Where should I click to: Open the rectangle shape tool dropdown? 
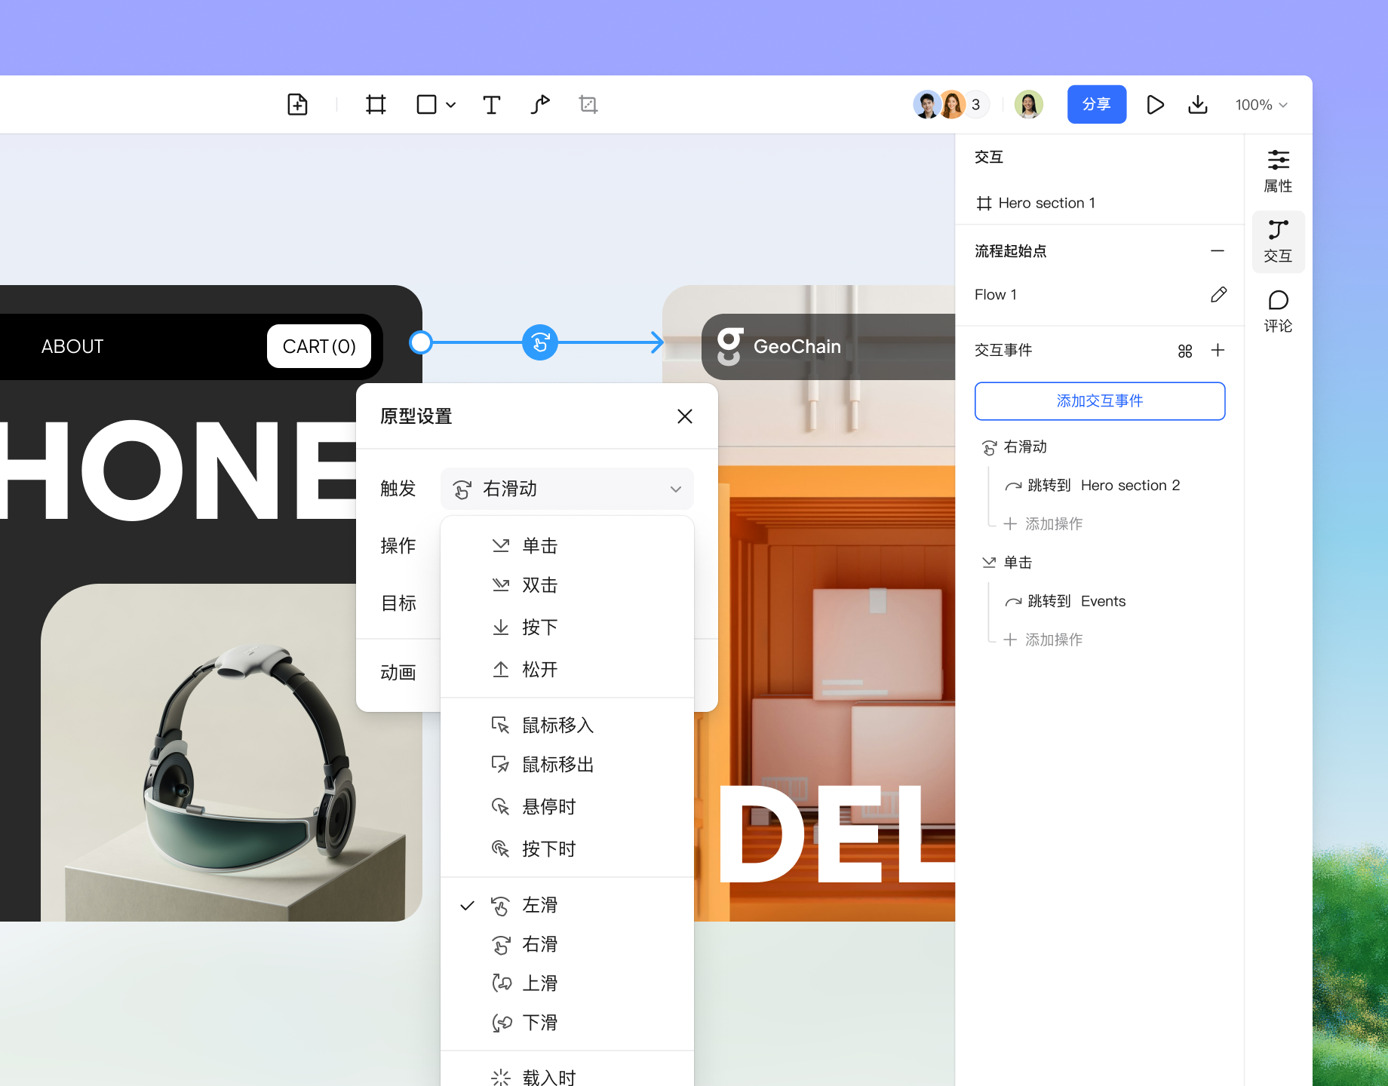coord(450,105)
